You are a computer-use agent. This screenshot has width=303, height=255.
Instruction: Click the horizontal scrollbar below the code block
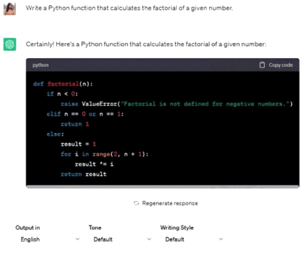tap(163, 187)
